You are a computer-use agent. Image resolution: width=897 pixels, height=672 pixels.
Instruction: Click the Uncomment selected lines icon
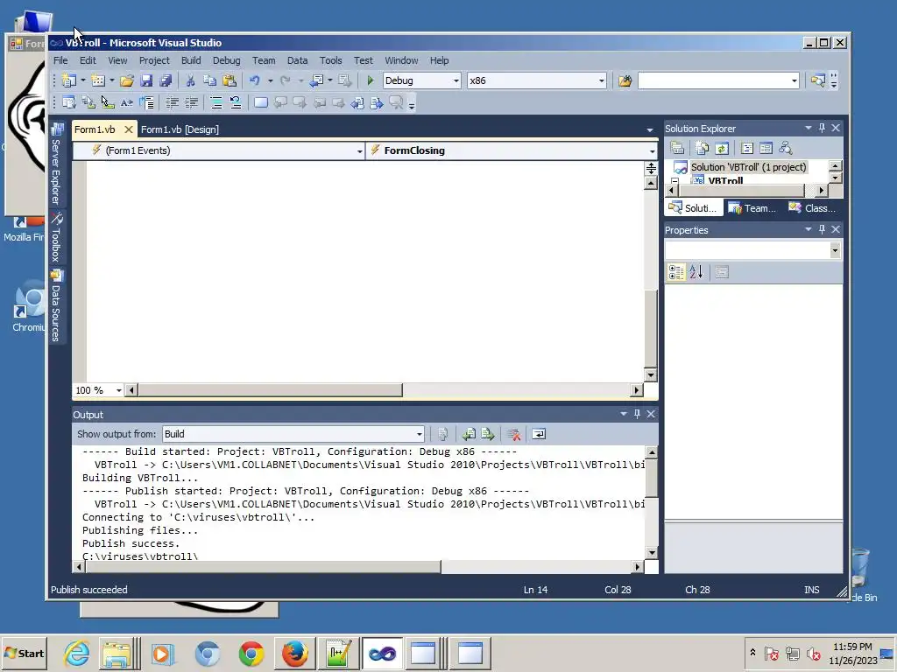click(x=235, y=103)
